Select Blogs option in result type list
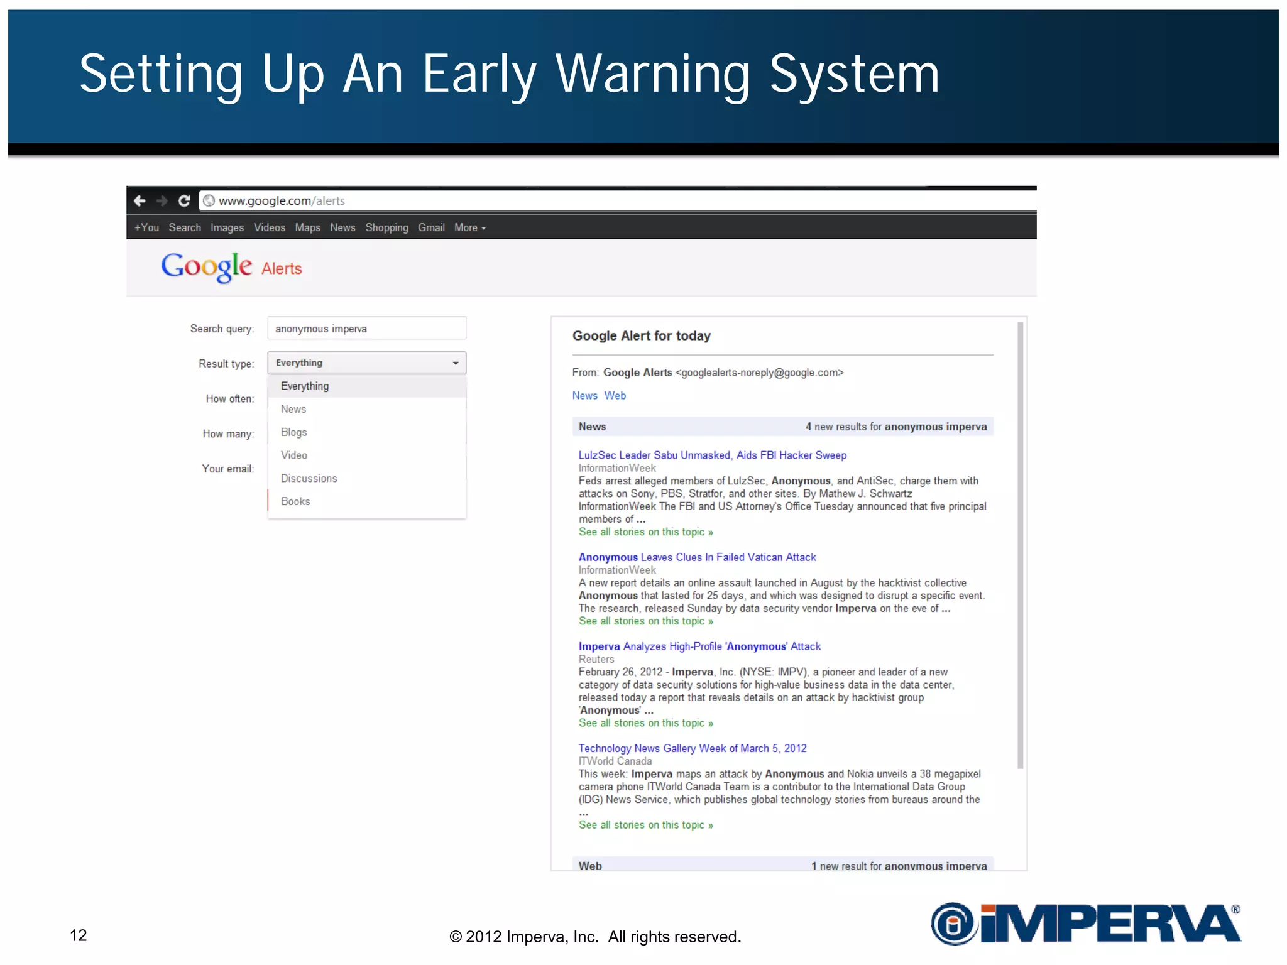Viewport: 1287px width, 965px height. [x=367, y=432]
